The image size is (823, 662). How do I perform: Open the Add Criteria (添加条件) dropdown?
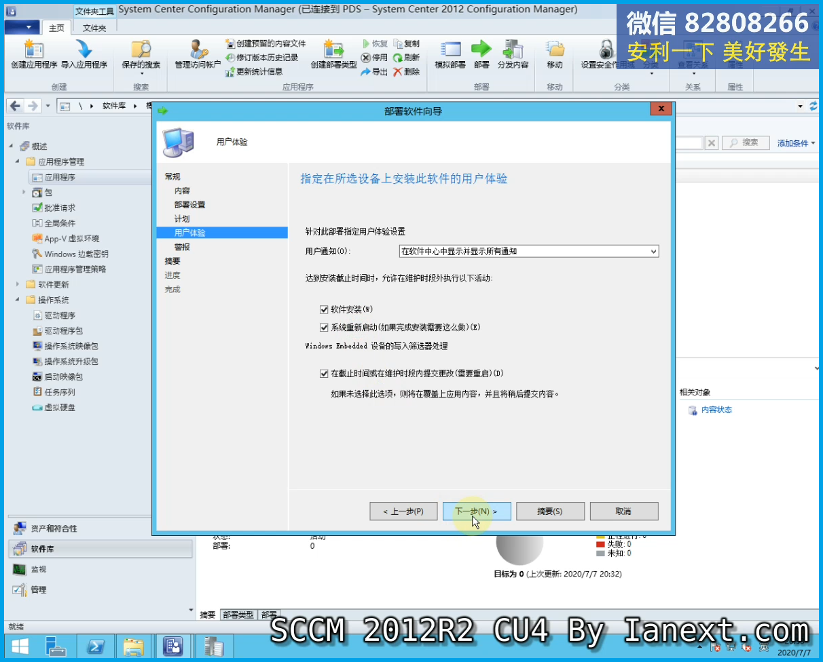796,143
